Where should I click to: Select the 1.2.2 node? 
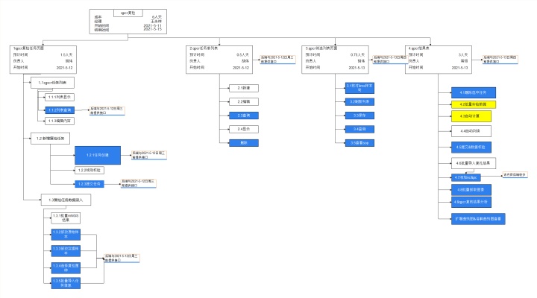pyautogui.click(x=89, y=171)
